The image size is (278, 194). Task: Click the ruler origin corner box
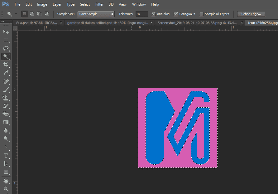pyautogui.click(x=15, y=28)
